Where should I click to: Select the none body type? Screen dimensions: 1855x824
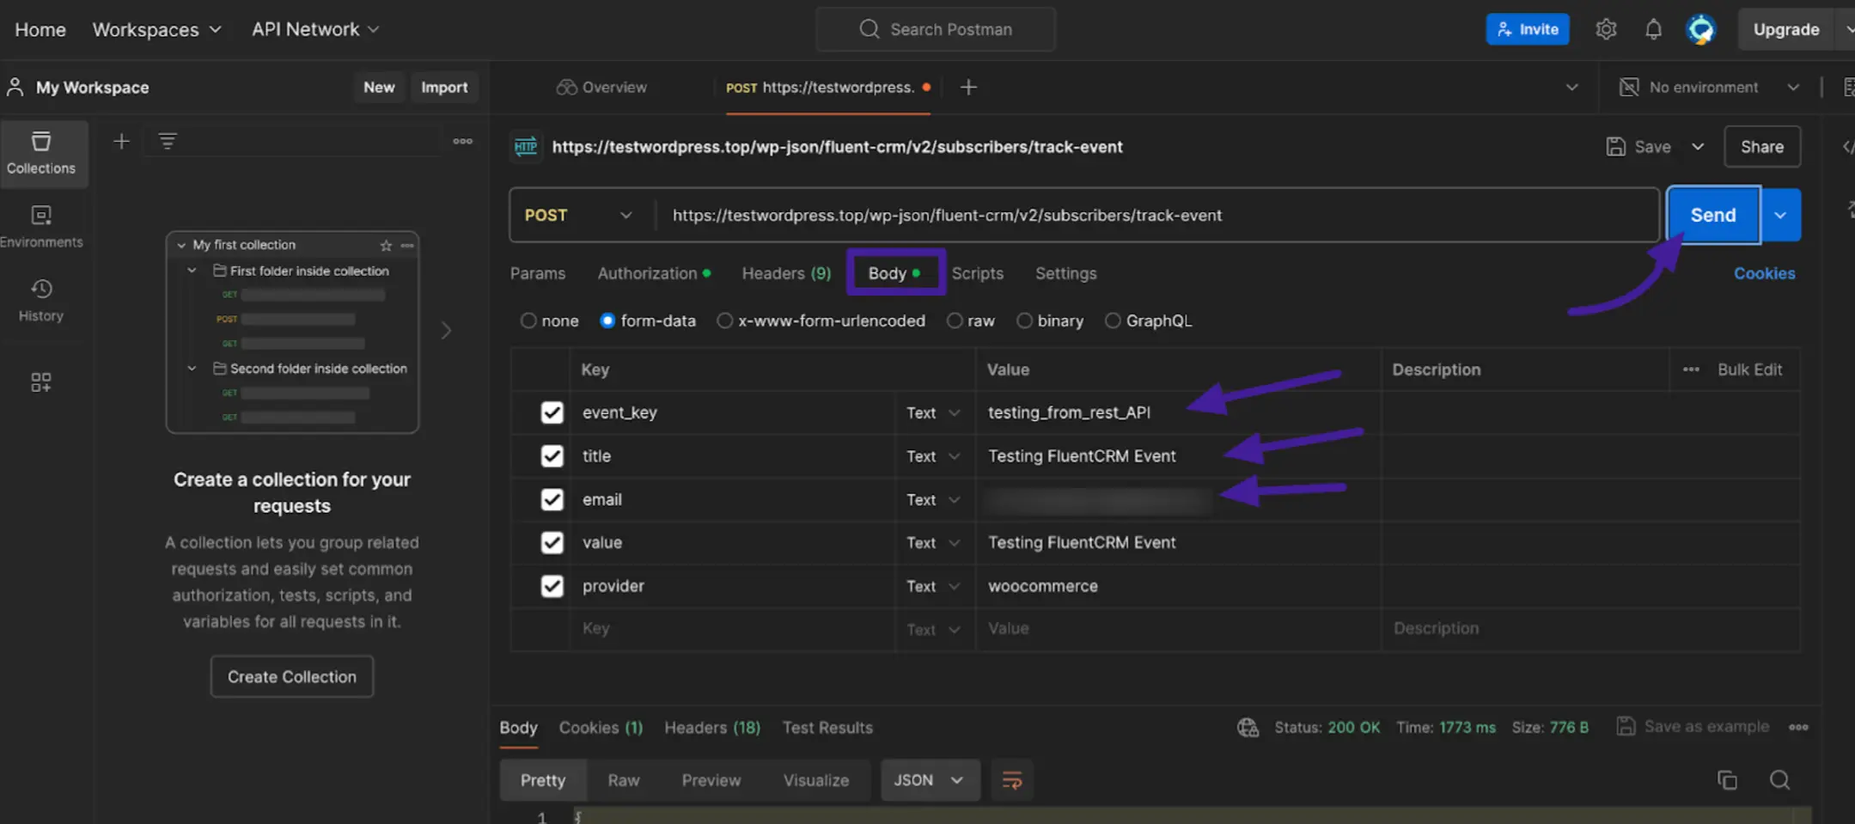(528, 320)
